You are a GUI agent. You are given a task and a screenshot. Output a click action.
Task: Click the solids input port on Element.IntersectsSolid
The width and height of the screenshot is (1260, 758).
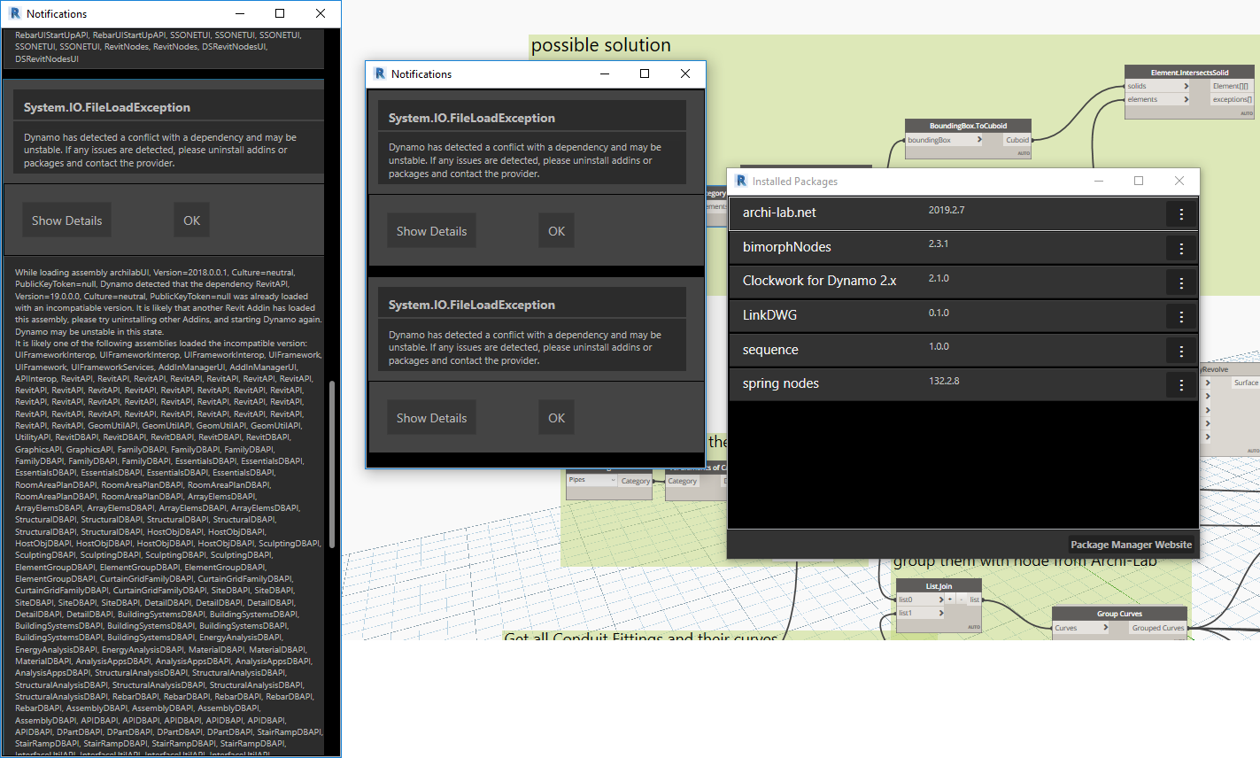click(1158, 86)
